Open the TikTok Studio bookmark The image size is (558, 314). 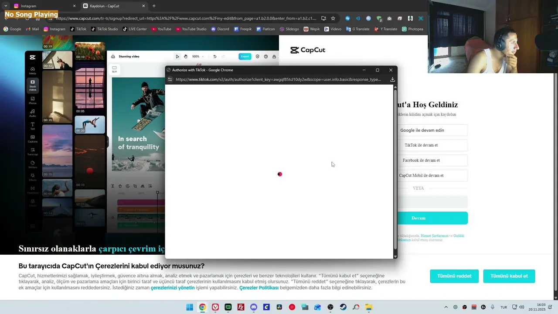coord(104,29)
